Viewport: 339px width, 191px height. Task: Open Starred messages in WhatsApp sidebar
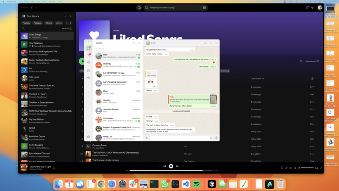tap(89, 78)
